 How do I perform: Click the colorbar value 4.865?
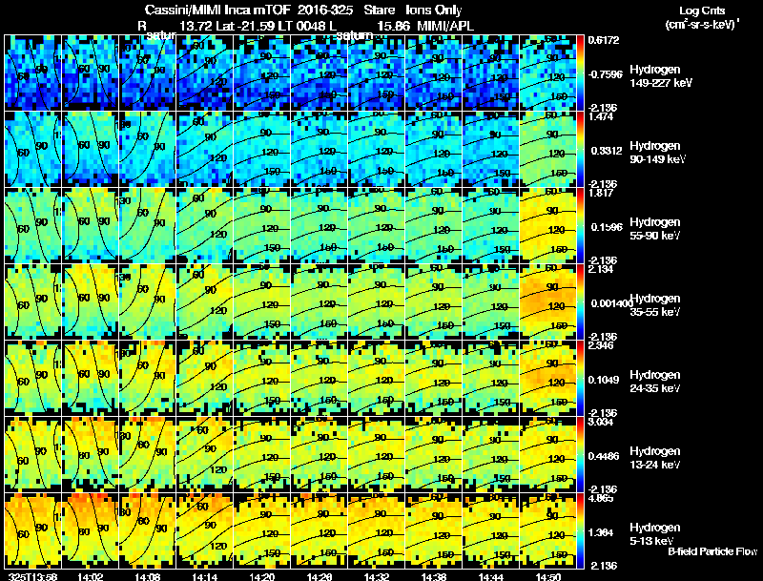coord(601,499)
